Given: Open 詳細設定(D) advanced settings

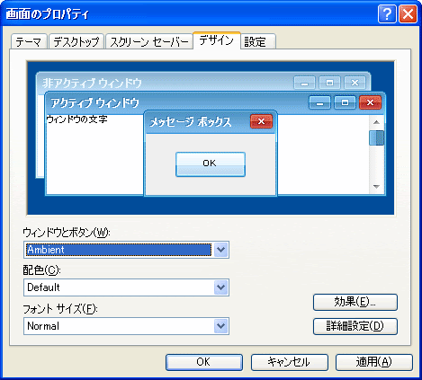Looking at the screenshot, I should [355, 326].
